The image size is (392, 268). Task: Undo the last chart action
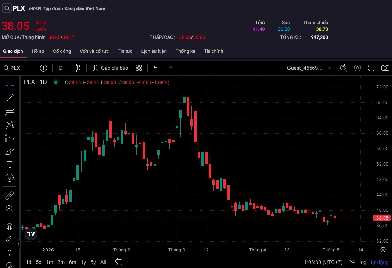[x=156, y=68]
